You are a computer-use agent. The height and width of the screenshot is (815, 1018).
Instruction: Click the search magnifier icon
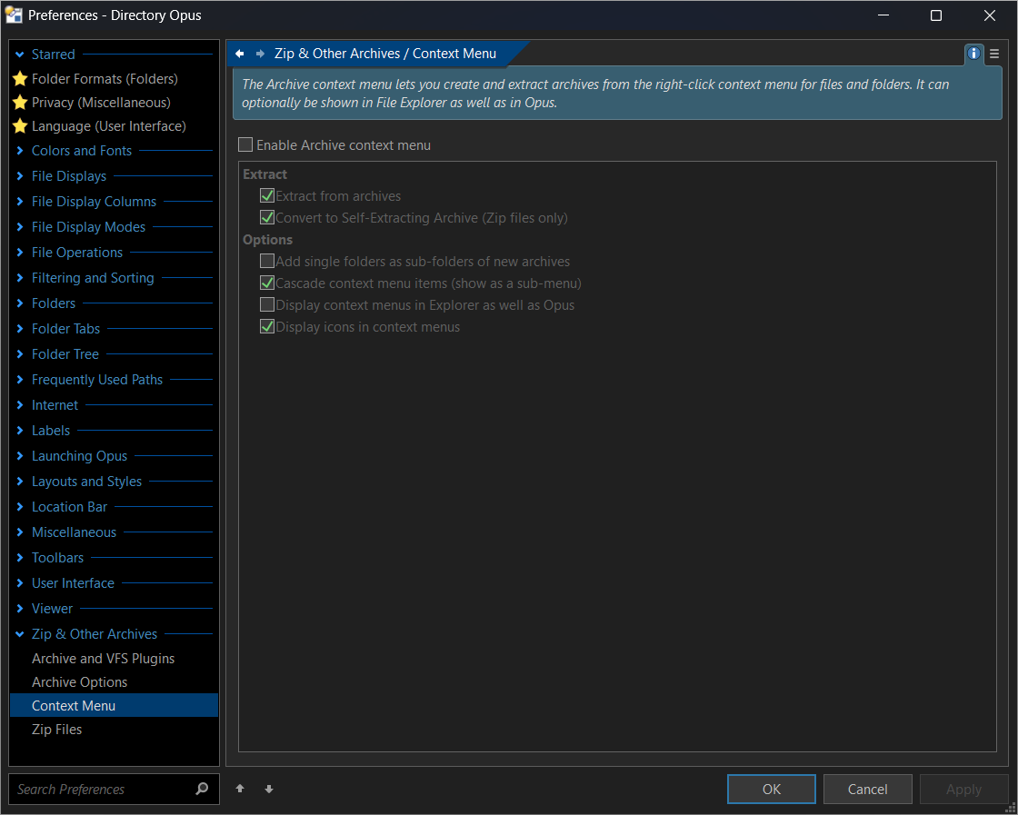click(202, 789)
